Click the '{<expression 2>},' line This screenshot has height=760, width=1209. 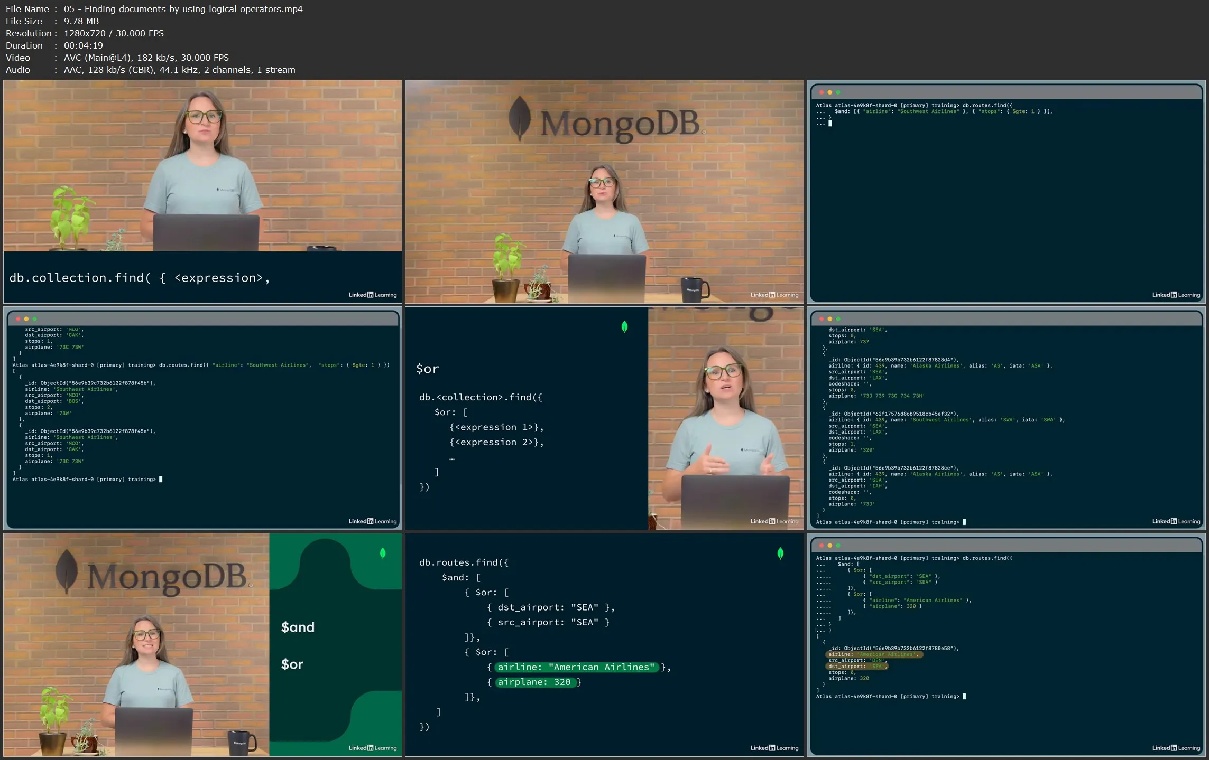[496, 442]
